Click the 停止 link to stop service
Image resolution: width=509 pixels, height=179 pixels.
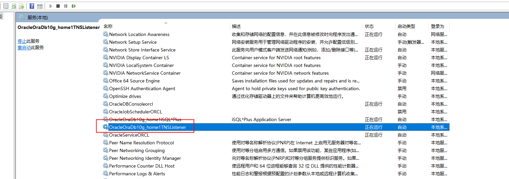coord(22,41)
